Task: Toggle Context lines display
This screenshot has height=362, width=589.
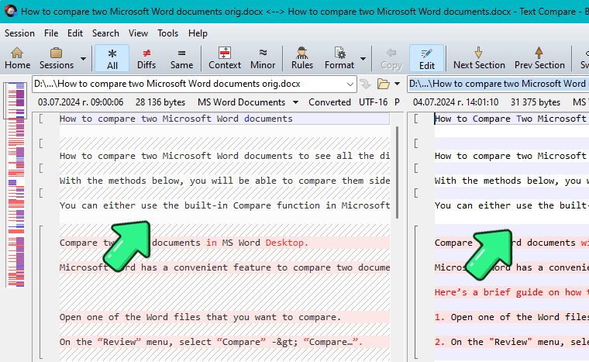Action: [x=225, y=58]
